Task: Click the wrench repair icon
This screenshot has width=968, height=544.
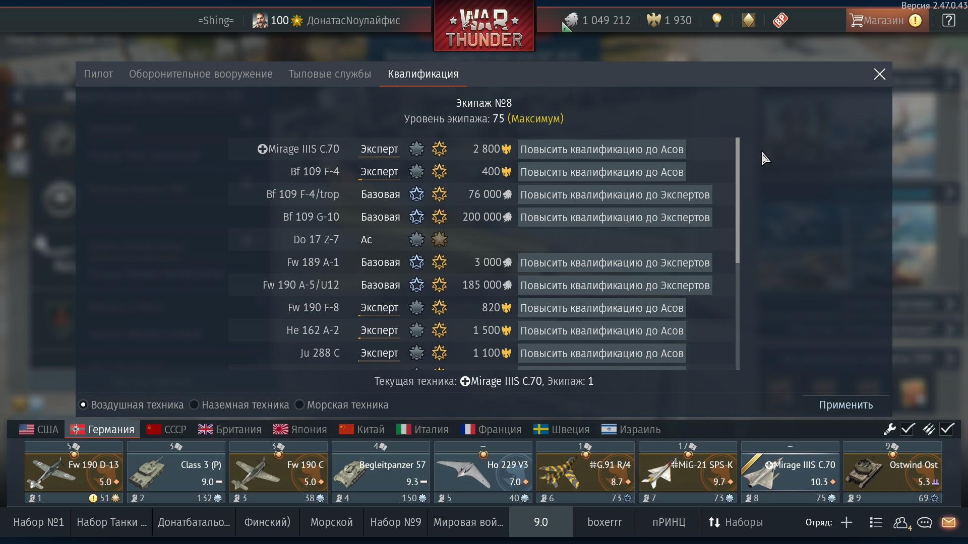Action: [889, 429]
